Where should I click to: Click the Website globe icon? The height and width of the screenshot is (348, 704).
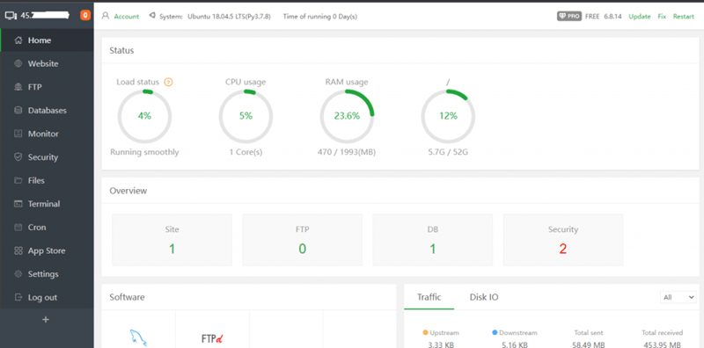tap(18, 63)
